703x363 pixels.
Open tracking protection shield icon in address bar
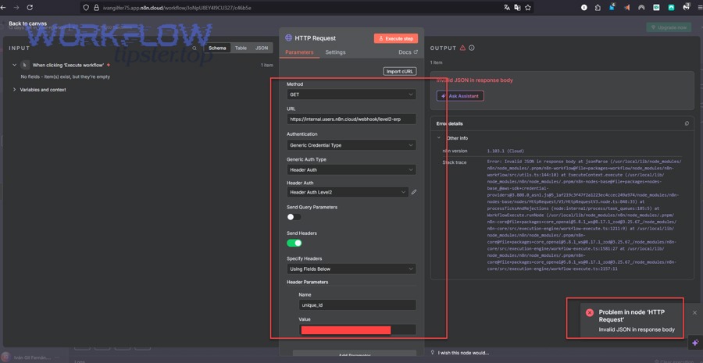click(x=87, y=8)
